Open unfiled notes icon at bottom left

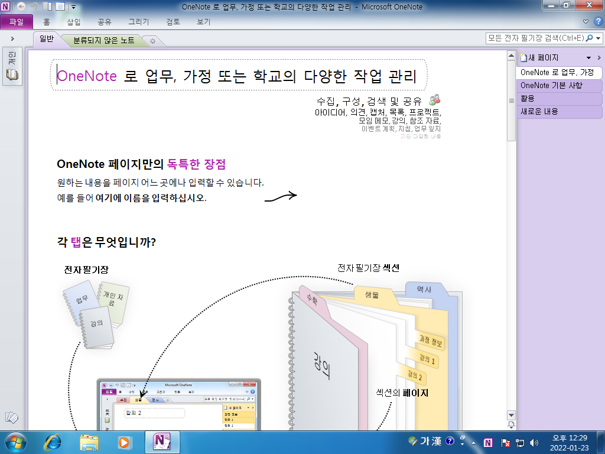tap(12, 417)
